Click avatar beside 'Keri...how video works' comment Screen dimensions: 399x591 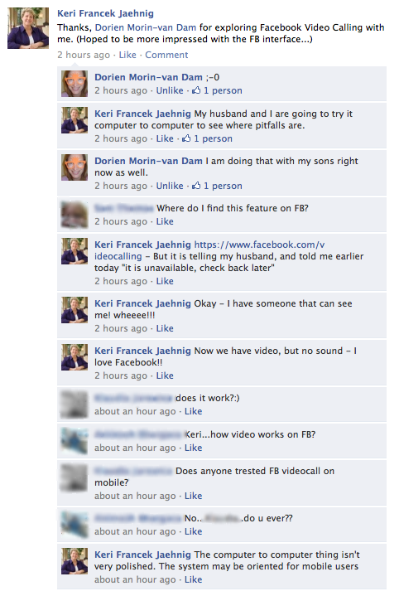click(x=75, y=441)
